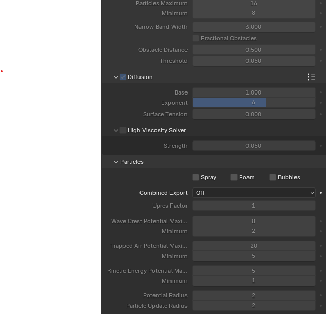Collapse the Diffusion panel
Viewport: 326px width, 314px height.
116,77
